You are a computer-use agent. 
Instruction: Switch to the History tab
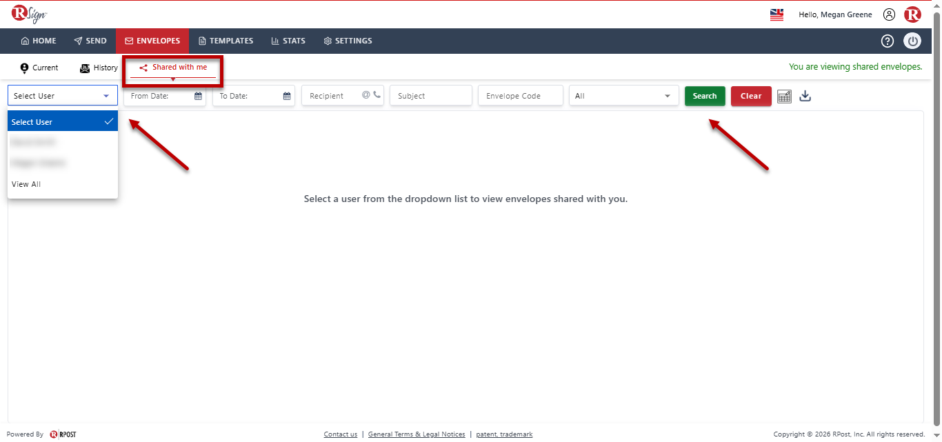pos(99,68)
